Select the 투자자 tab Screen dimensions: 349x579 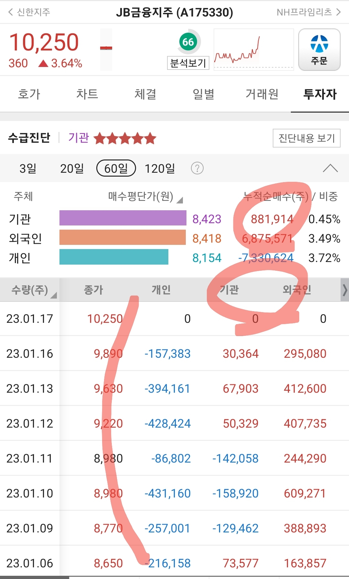tap(320, 94)
